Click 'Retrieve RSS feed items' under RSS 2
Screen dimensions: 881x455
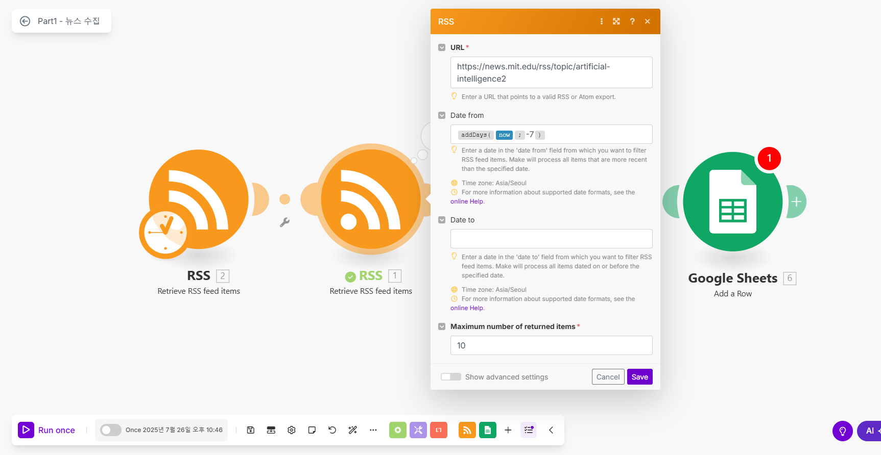[199, 291]
